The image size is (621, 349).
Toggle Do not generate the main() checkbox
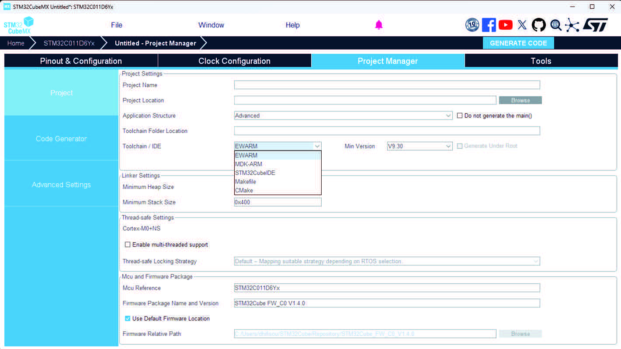coord(460,115)
